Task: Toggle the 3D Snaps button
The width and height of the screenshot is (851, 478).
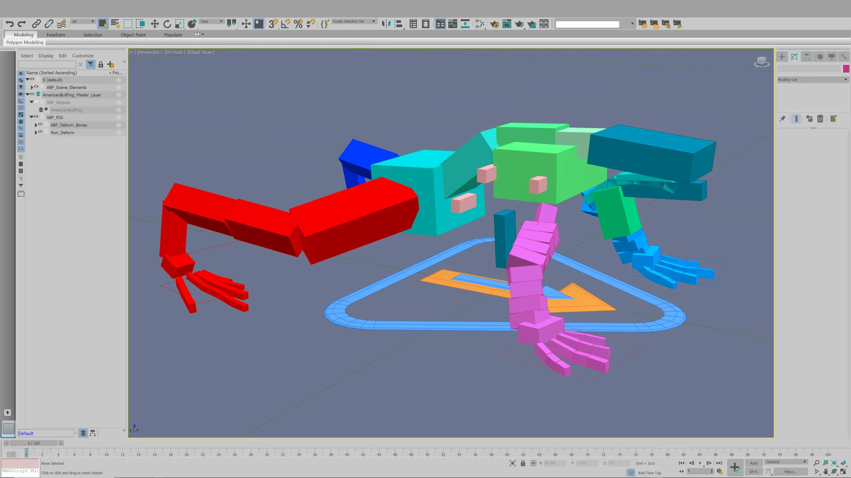Action: click(273, 24)
